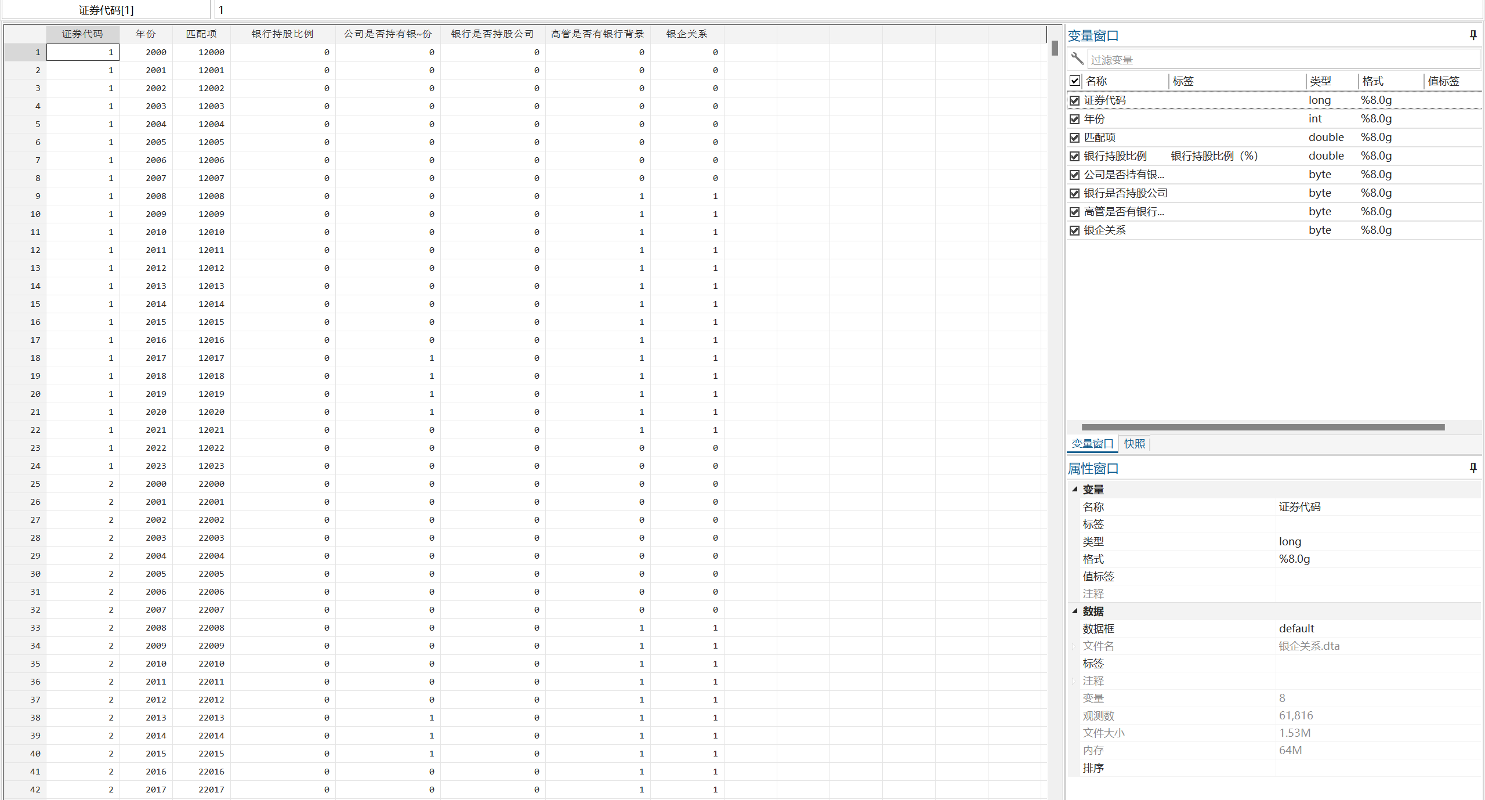
Task: Pin the 属性窗口 panel
Action: pyautogui.click(x=1472, y=468)
